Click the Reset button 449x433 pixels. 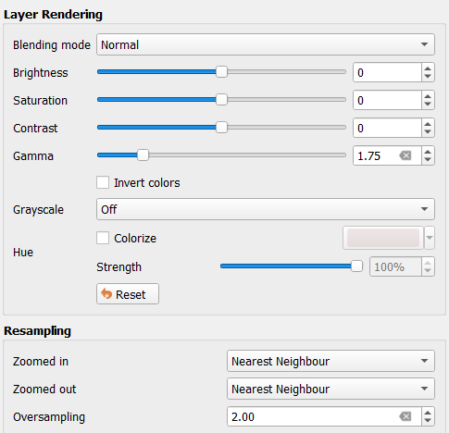128,294
